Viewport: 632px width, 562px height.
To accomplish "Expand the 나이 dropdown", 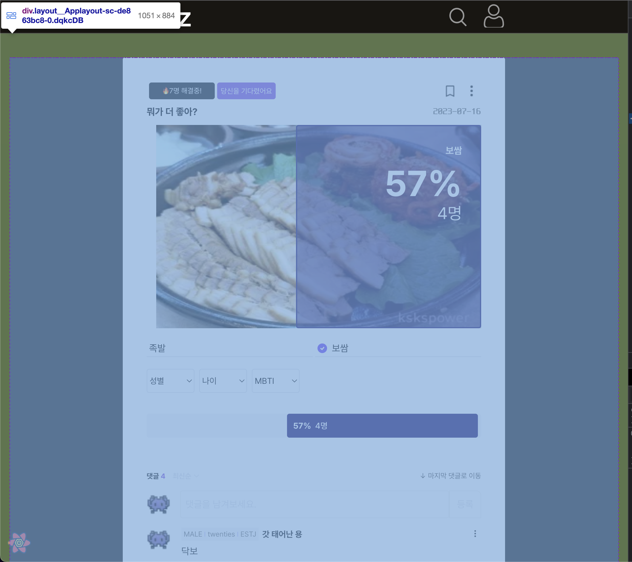I will (223, 381).
